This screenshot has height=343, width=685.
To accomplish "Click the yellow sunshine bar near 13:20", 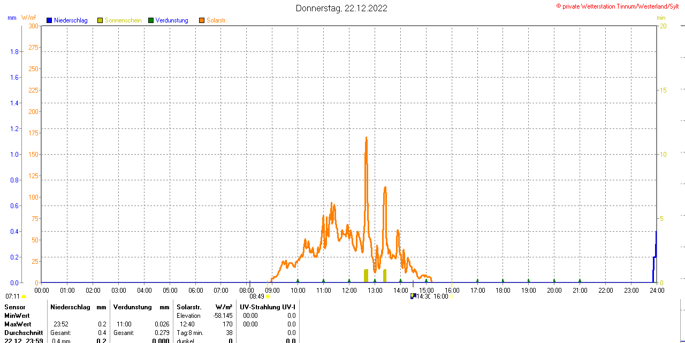I will pyautogui.click(x=385, y=276).
